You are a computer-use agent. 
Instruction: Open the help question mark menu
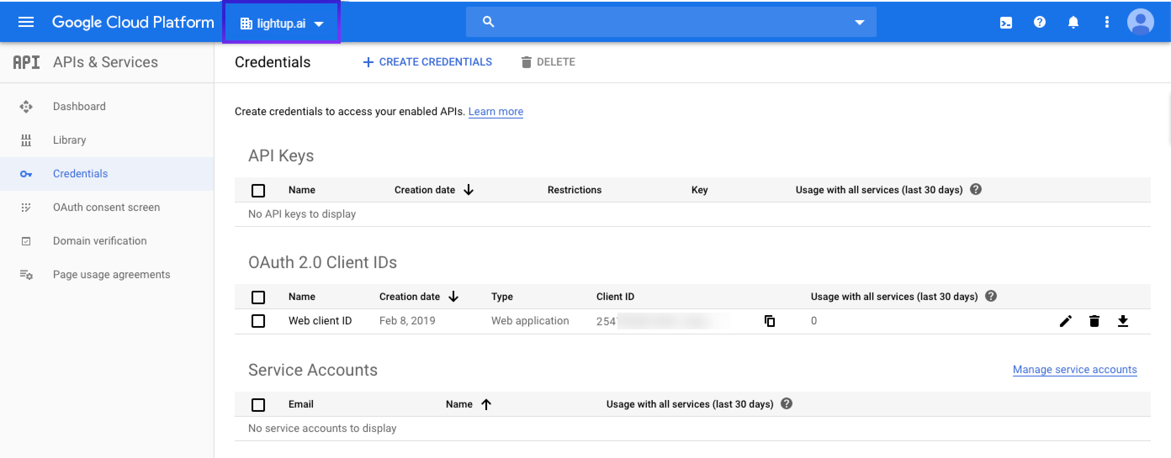[1039, 22]
